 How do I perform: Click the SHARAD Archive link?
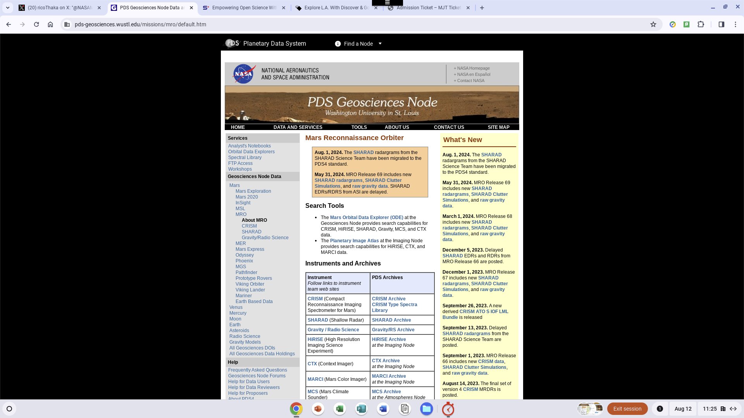coord(391,319)
